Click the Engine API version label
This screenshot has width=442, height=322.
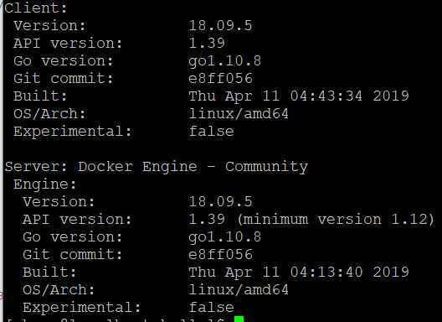[77, 220]
